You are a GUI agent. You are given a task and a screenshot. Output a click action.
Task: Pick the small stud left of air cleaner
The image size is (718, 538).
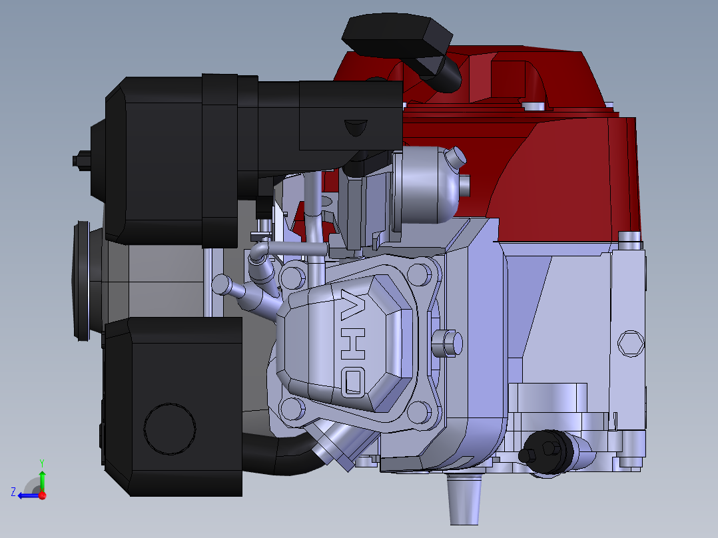81,160
